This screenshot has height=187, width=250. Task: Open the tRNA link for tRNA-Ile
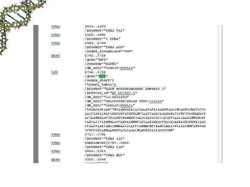56,134
